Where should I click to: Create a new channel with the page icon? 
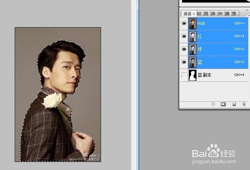[x=234, y=104]
